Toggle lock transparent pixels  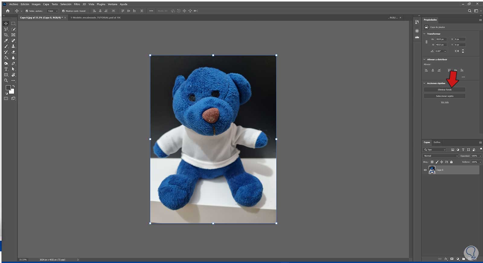[x=432, y=162]
